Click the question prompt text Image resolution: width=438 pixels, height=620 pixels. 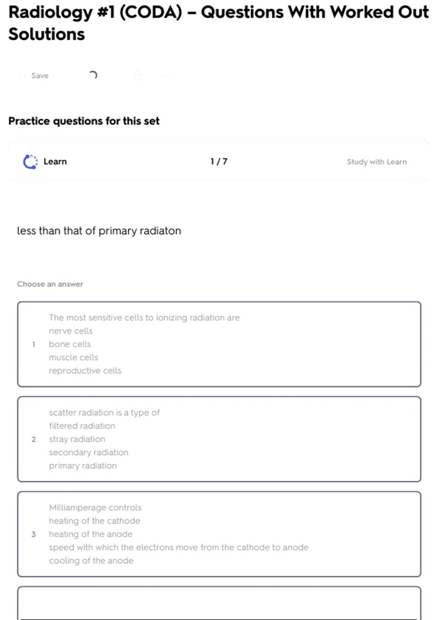tap(99, 231)
